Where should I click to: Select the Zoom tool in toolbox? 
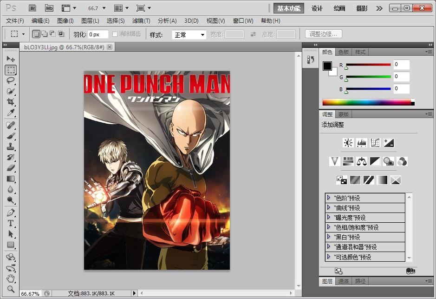pyautogui.click(x=11, y=289)
